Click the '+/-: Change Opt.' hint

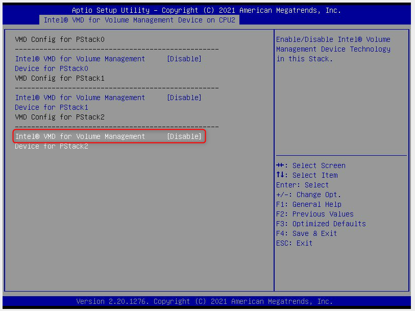[309, 195]
